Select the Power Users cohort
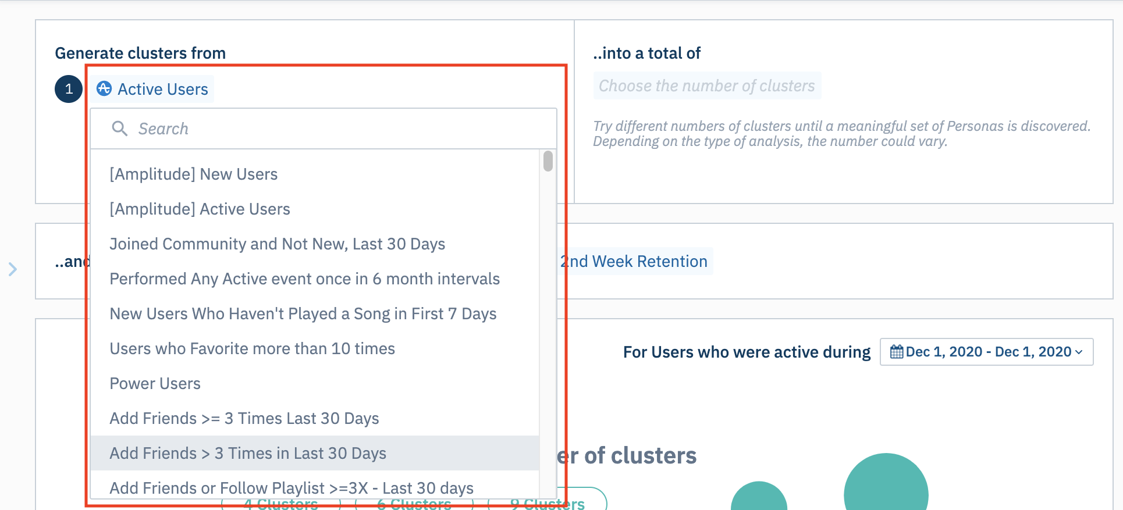Image resolution: width=1123 pixels, height=510 pixels. tap(155, 383)
